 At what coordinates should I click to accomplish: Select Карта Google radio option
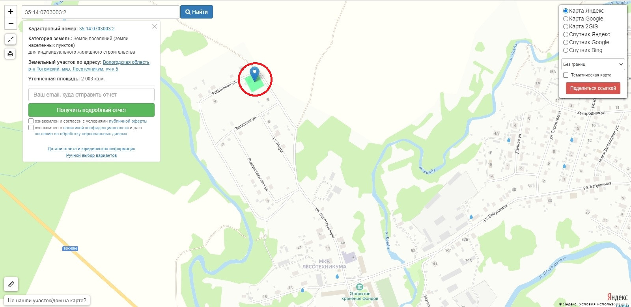[566, 19]
